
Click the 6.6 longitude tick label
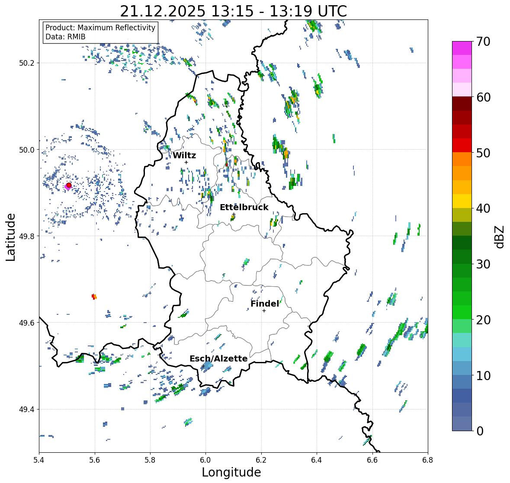[372, 460]
